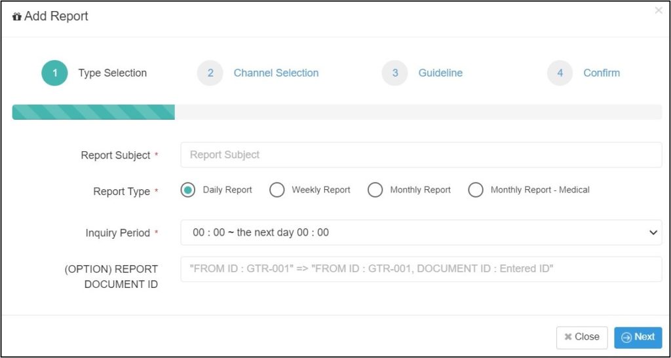This screenshot has width=671, height=358.
Task: Click the arrow icon on Next button
Action: (626, 338)
